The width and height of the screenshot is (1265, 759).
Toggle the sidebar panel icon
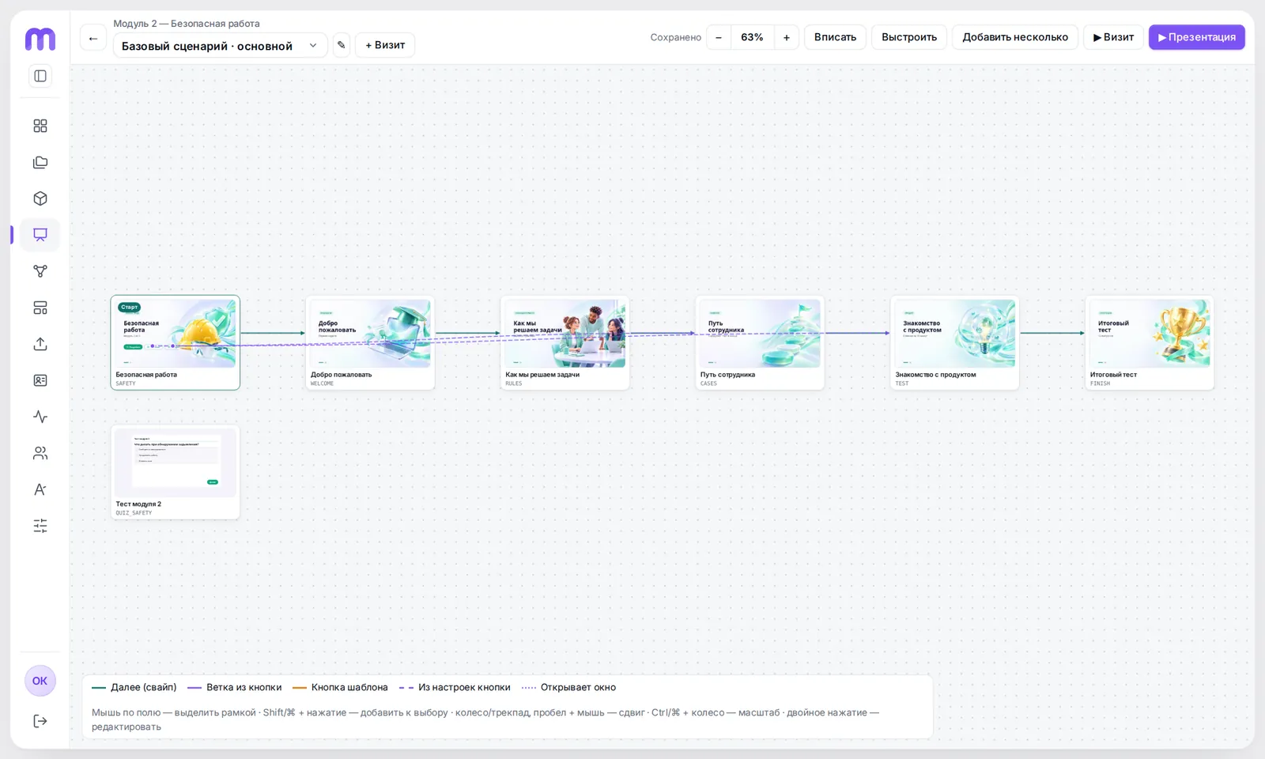[x=40, y=76]
